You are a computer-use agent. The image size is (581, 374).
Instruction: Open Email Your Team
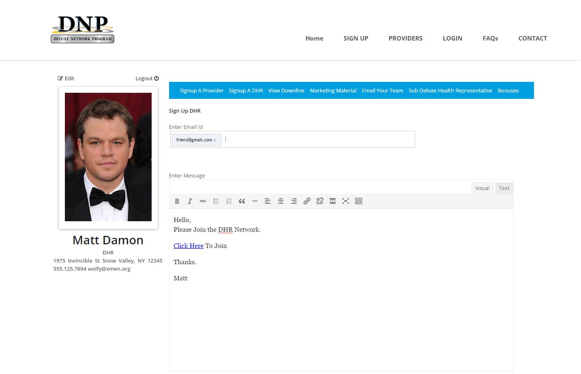point(382,90)
